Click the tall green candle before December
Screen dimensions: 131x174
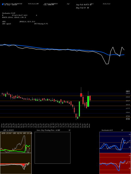(79, 109)
